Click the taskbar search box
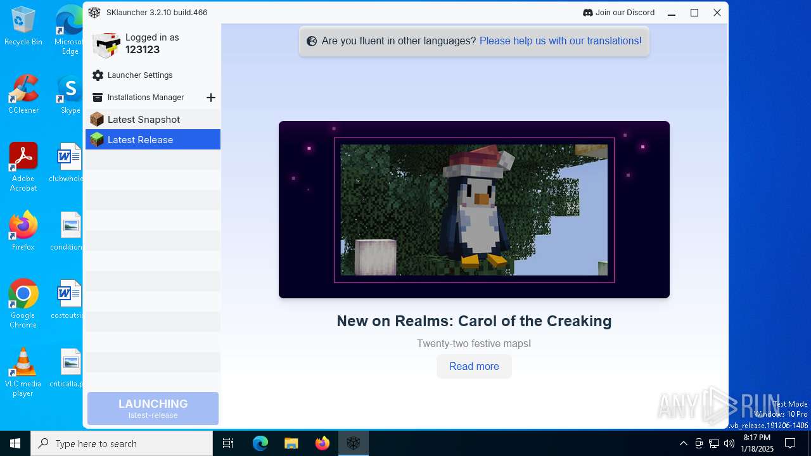 pyautogui.click(x=122, y=443)
